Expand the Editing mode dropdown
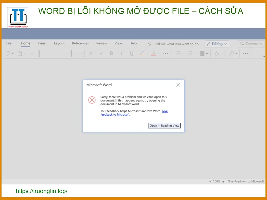Screen dimensions: 267x200 (217, 44)
